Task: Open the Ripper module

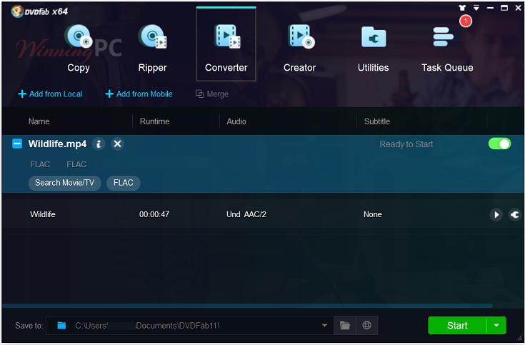Action: (152, 49)
